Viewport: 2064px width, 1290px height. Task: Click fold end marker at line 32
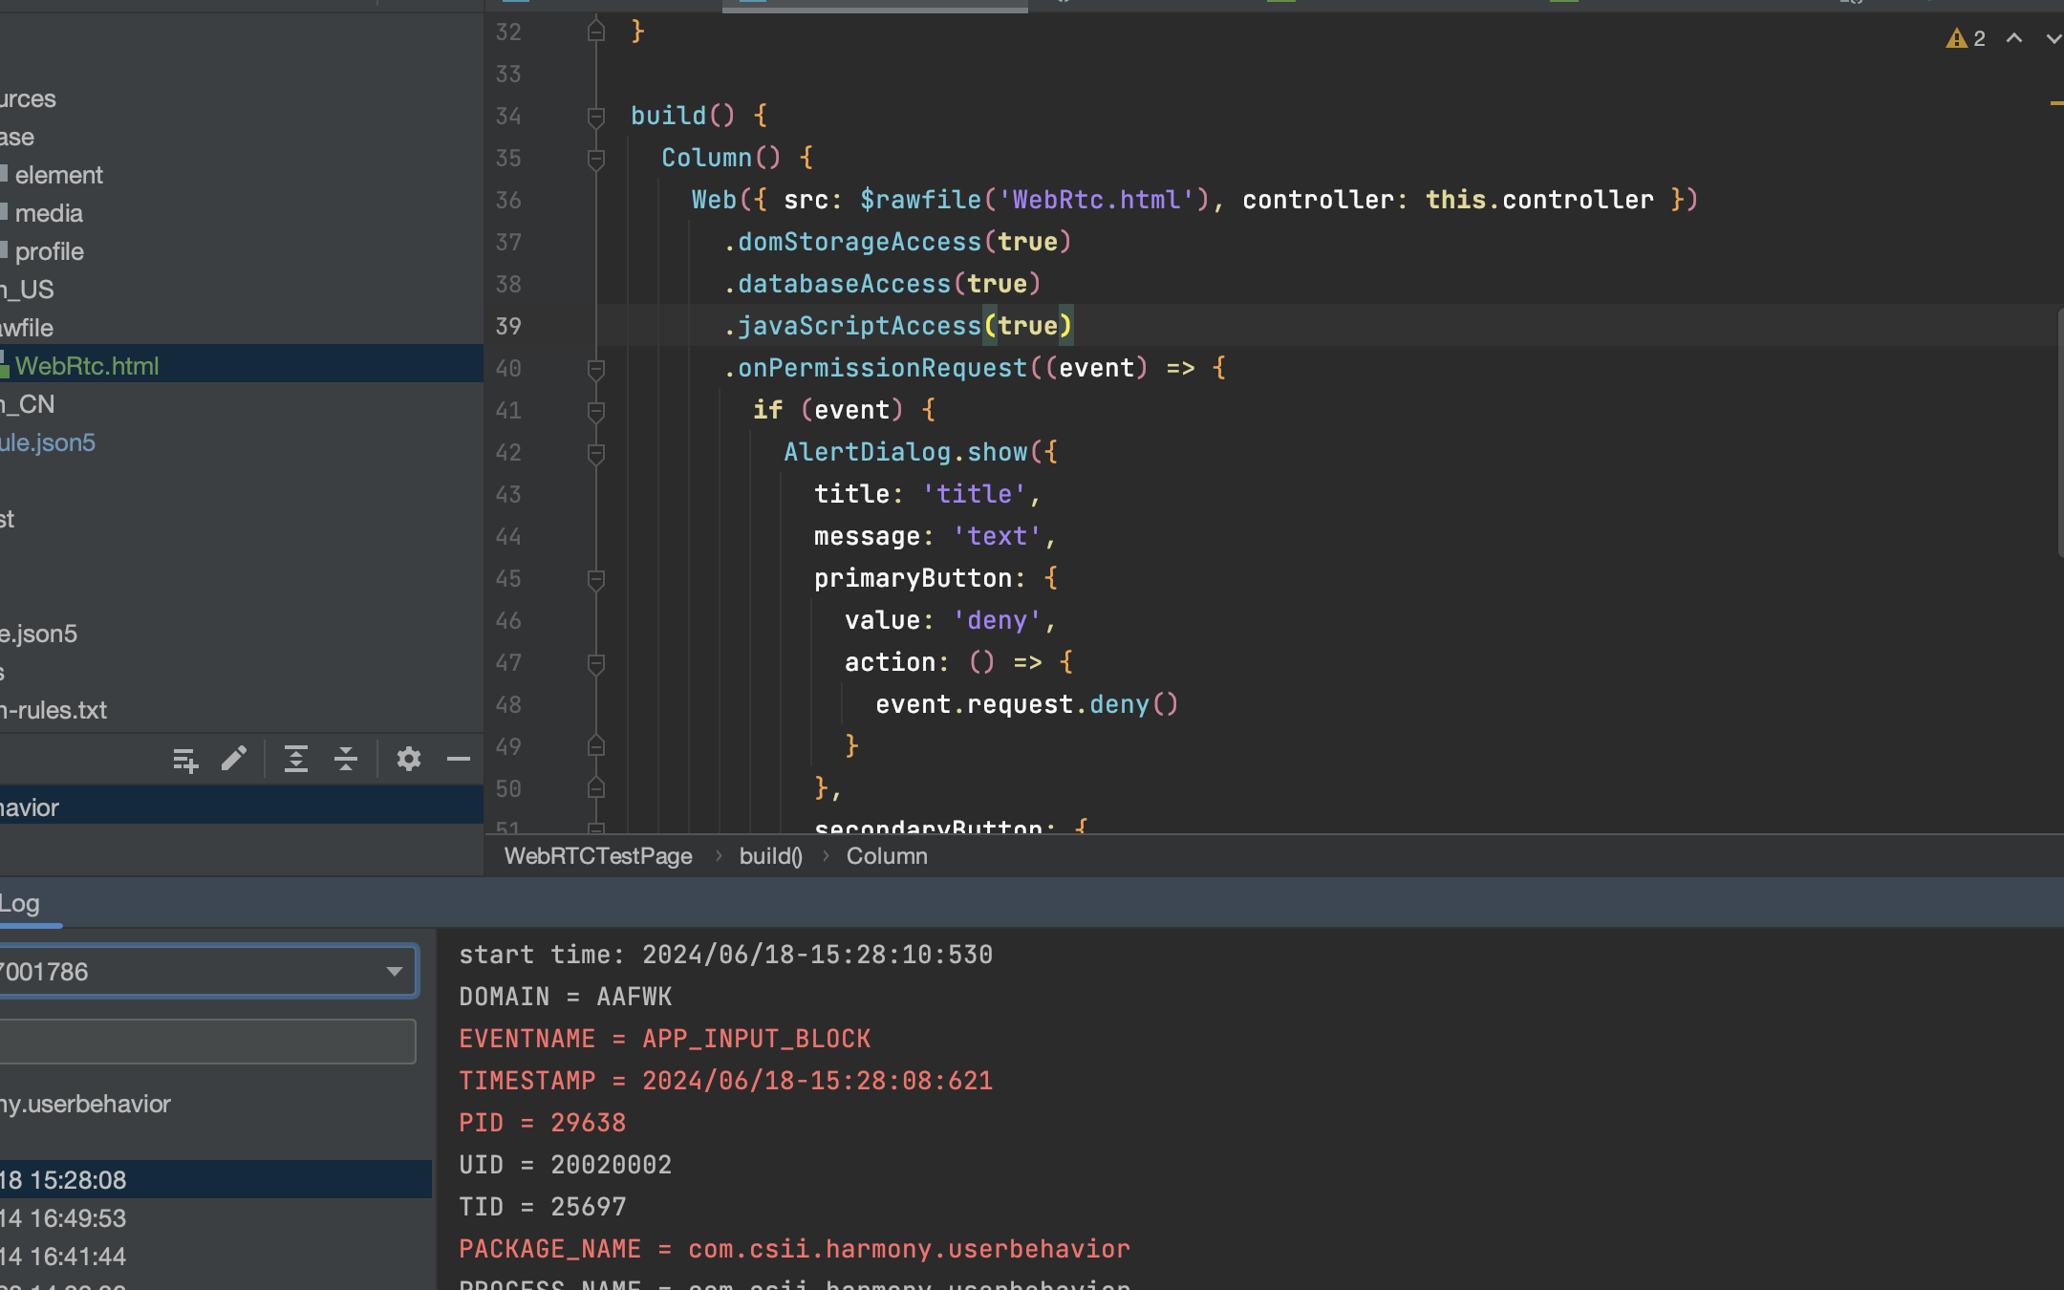click(x=596, y=32)
